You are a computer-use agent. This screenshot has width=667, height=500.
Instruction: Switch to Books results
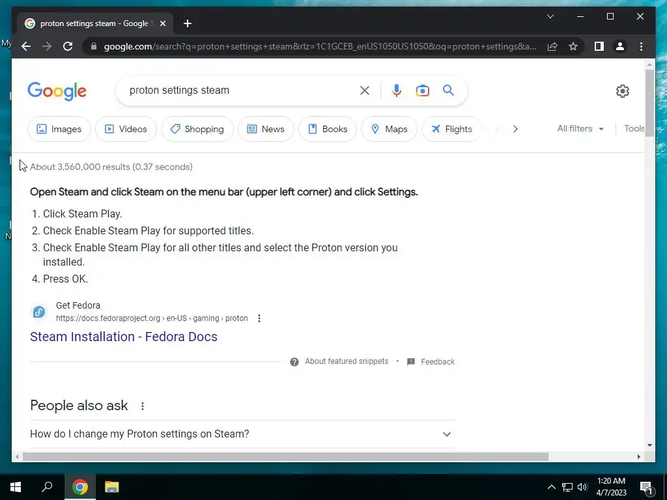(328, 129)
